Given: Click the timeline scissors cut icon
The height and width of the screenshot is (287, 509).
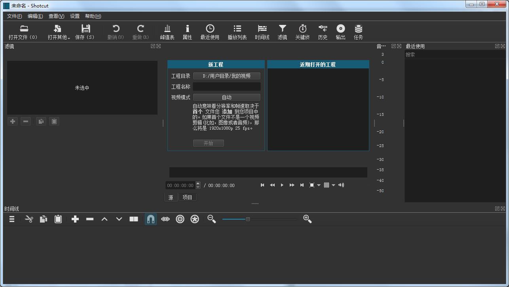Looking at the screenshot, I should coord(29,219).
